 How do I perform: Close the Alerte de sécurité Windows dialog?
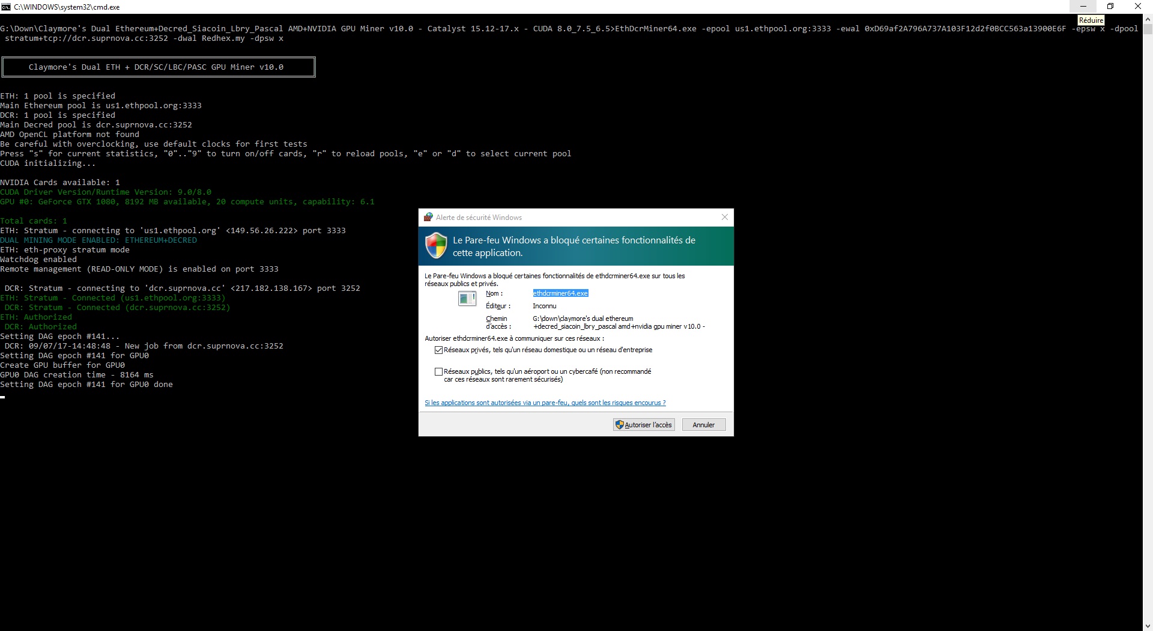pyautogui.click(x=724, y=217)
